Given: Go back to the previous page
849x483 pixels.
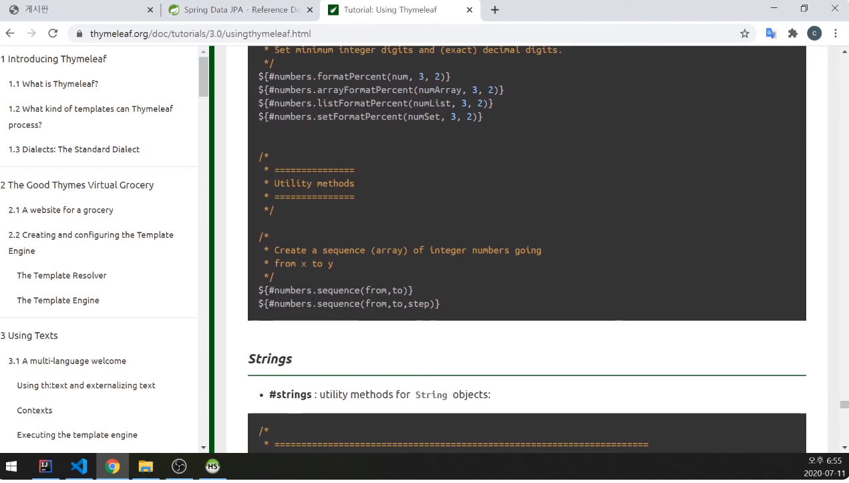Looking at the screenshot, I should point(10,33).
